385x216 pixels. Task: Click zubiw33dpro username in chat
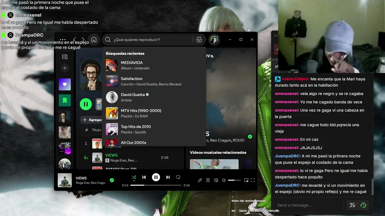pyautogui.click(x=295, y=79)
